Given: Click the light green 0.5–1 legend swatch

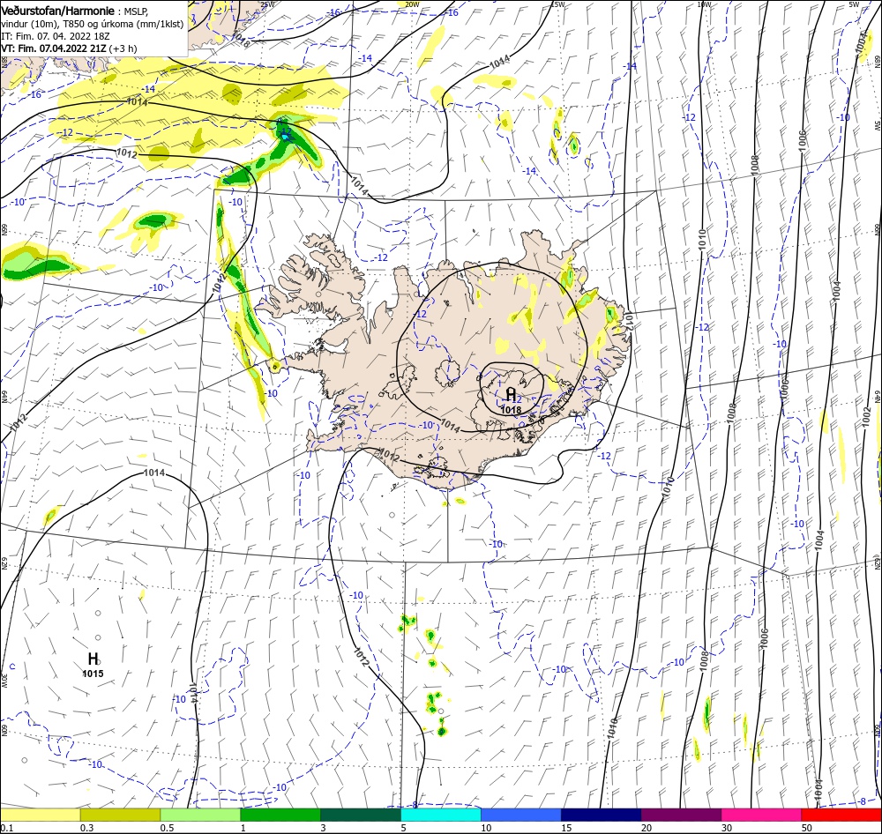Looking at the screenshot, I should (200, 815).
